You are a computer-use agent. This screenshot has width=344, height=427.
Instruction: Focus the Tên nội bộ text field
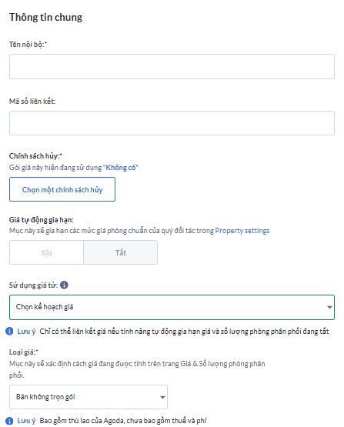[172, 66]
